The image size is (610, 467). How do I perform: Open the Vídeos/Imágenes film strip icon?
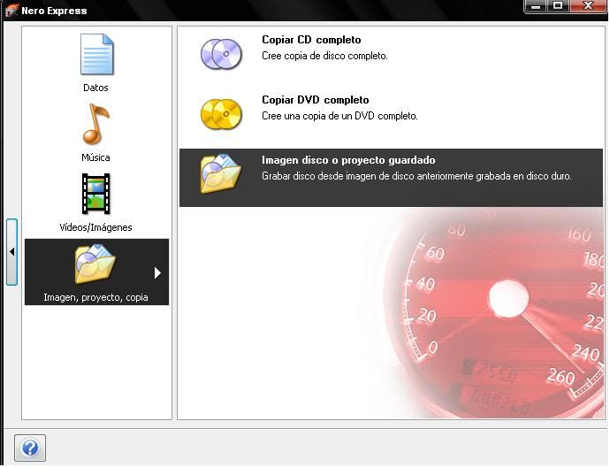point(95,194)
